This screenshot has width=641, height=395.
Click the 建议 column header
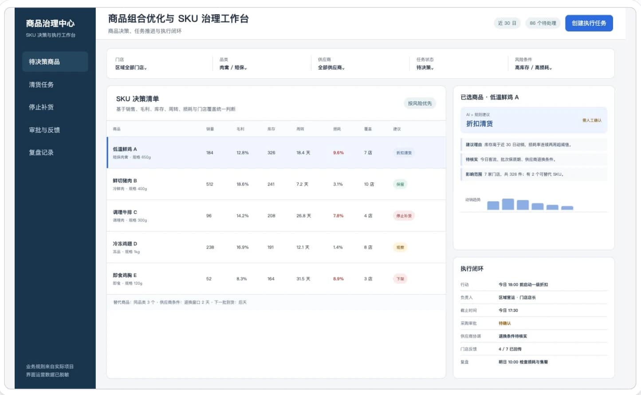[397, 129]
